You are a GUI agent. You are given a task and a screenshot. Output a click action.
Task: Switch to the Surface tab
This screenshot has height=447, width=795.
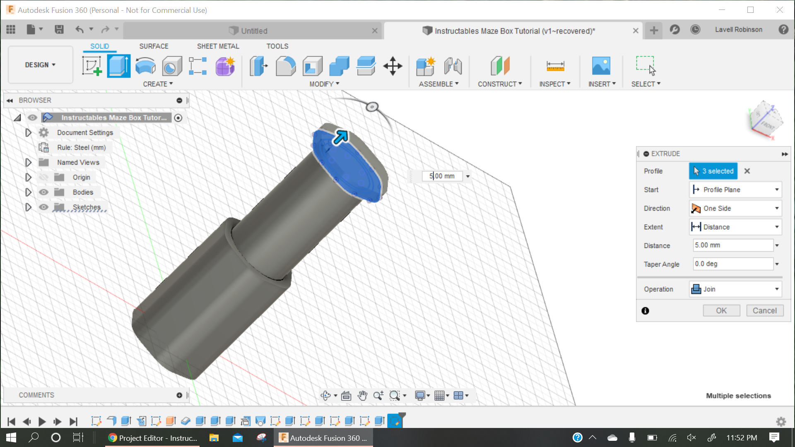pos(154,46)
